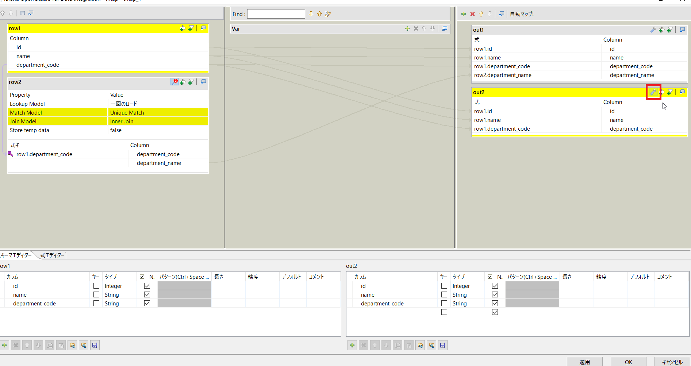Add a variable with the plus icon in Var panel
This screenshot has height=366, width=691.
pos(407,28)
